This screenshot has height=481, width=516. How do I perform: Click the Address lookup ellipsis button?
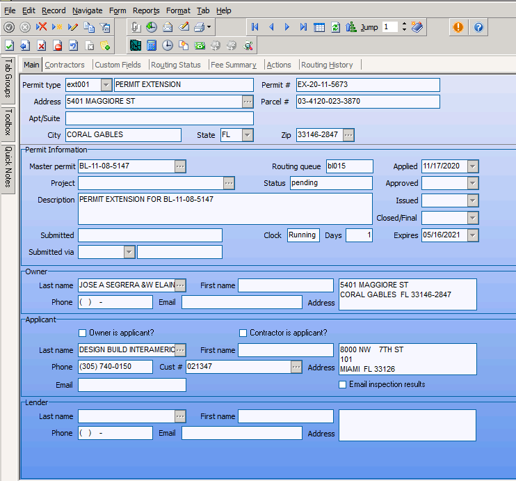[248, 102]
